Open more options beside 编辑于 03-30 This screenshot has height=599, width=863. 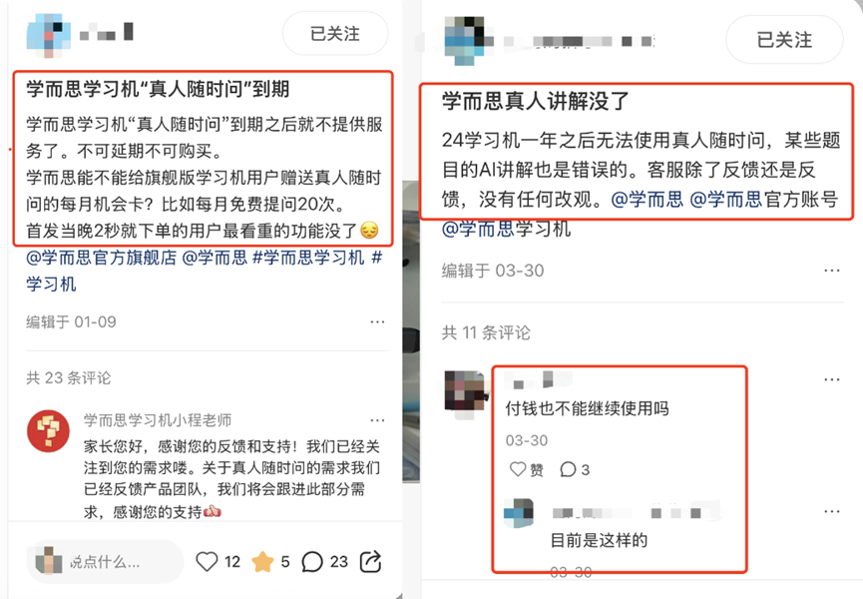pos(832,271)
